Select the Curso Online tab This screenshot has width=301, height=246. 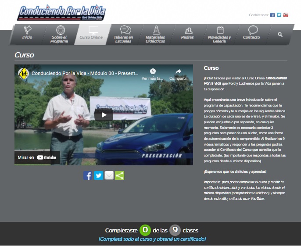[x=92, y=35]
